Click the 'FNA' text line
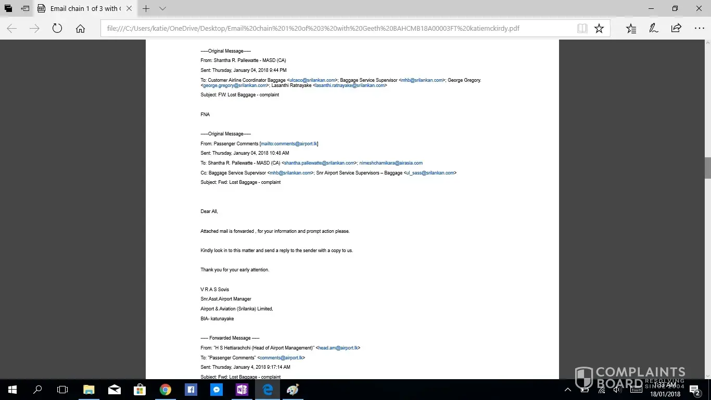 point(205,115)
